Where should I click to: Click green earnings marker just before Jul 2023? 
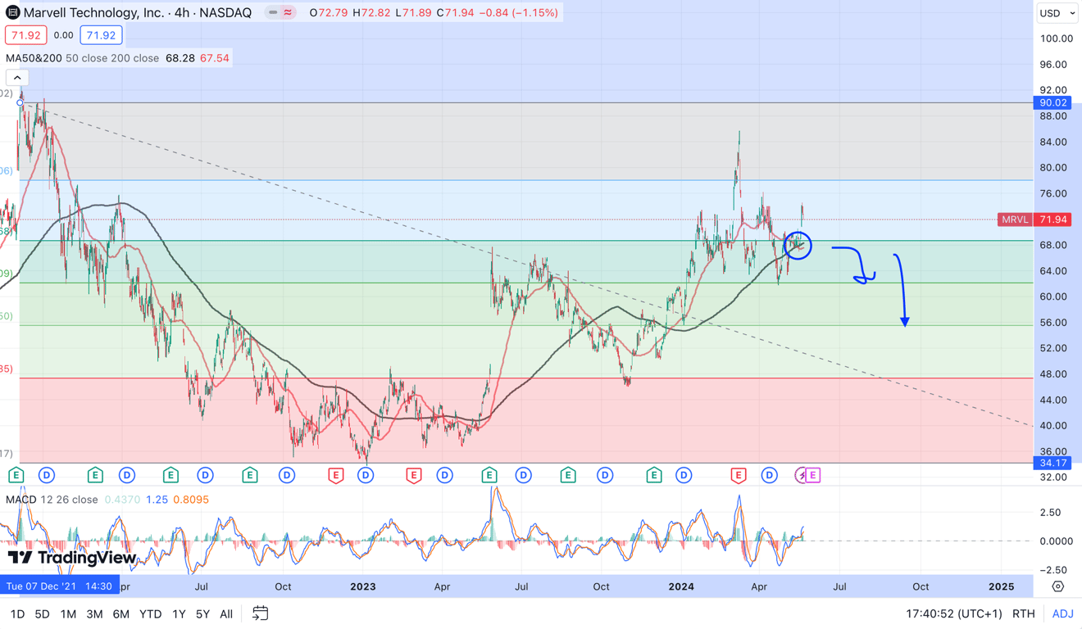(x=489, y=475)
